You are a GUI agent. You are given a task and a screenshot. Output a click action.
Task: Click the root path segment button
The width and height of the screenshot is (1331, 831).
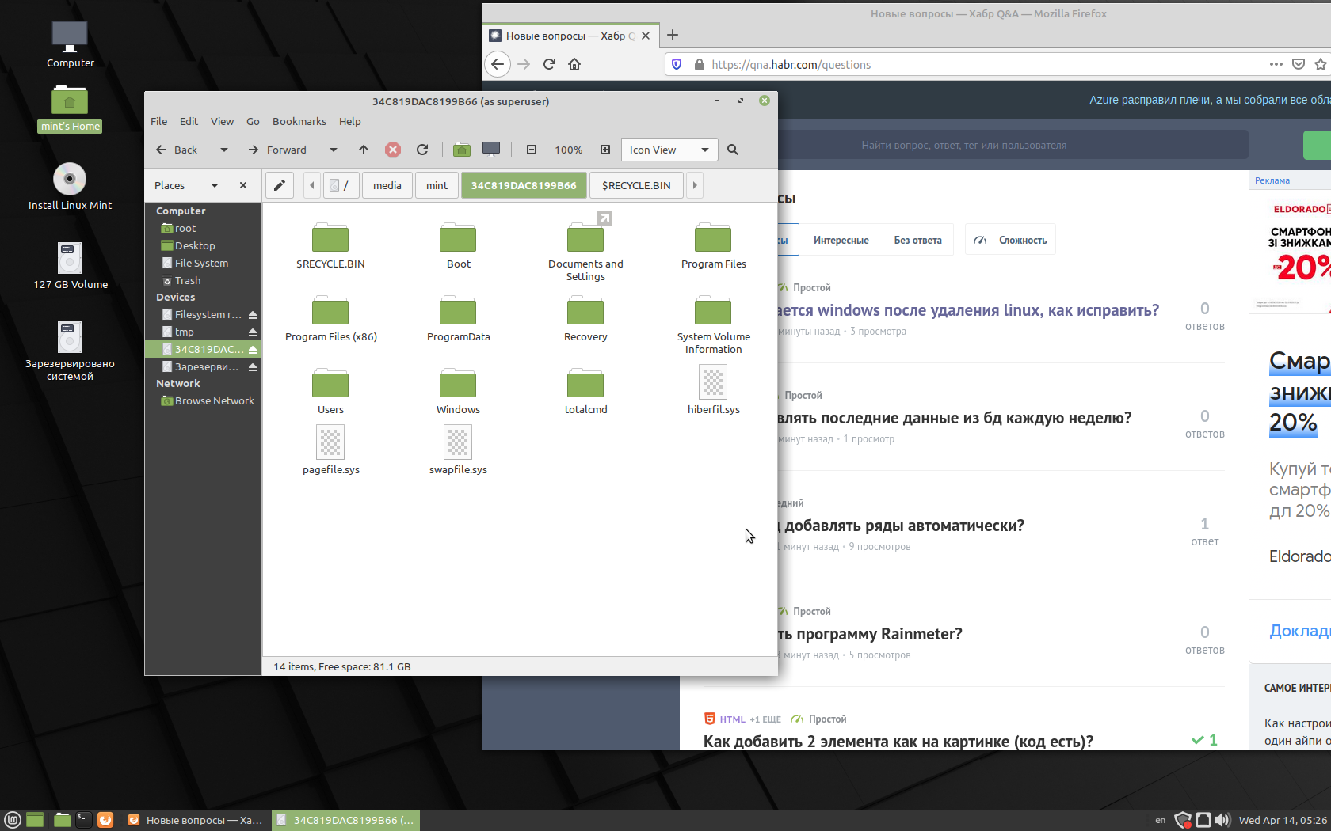(341, 185)
